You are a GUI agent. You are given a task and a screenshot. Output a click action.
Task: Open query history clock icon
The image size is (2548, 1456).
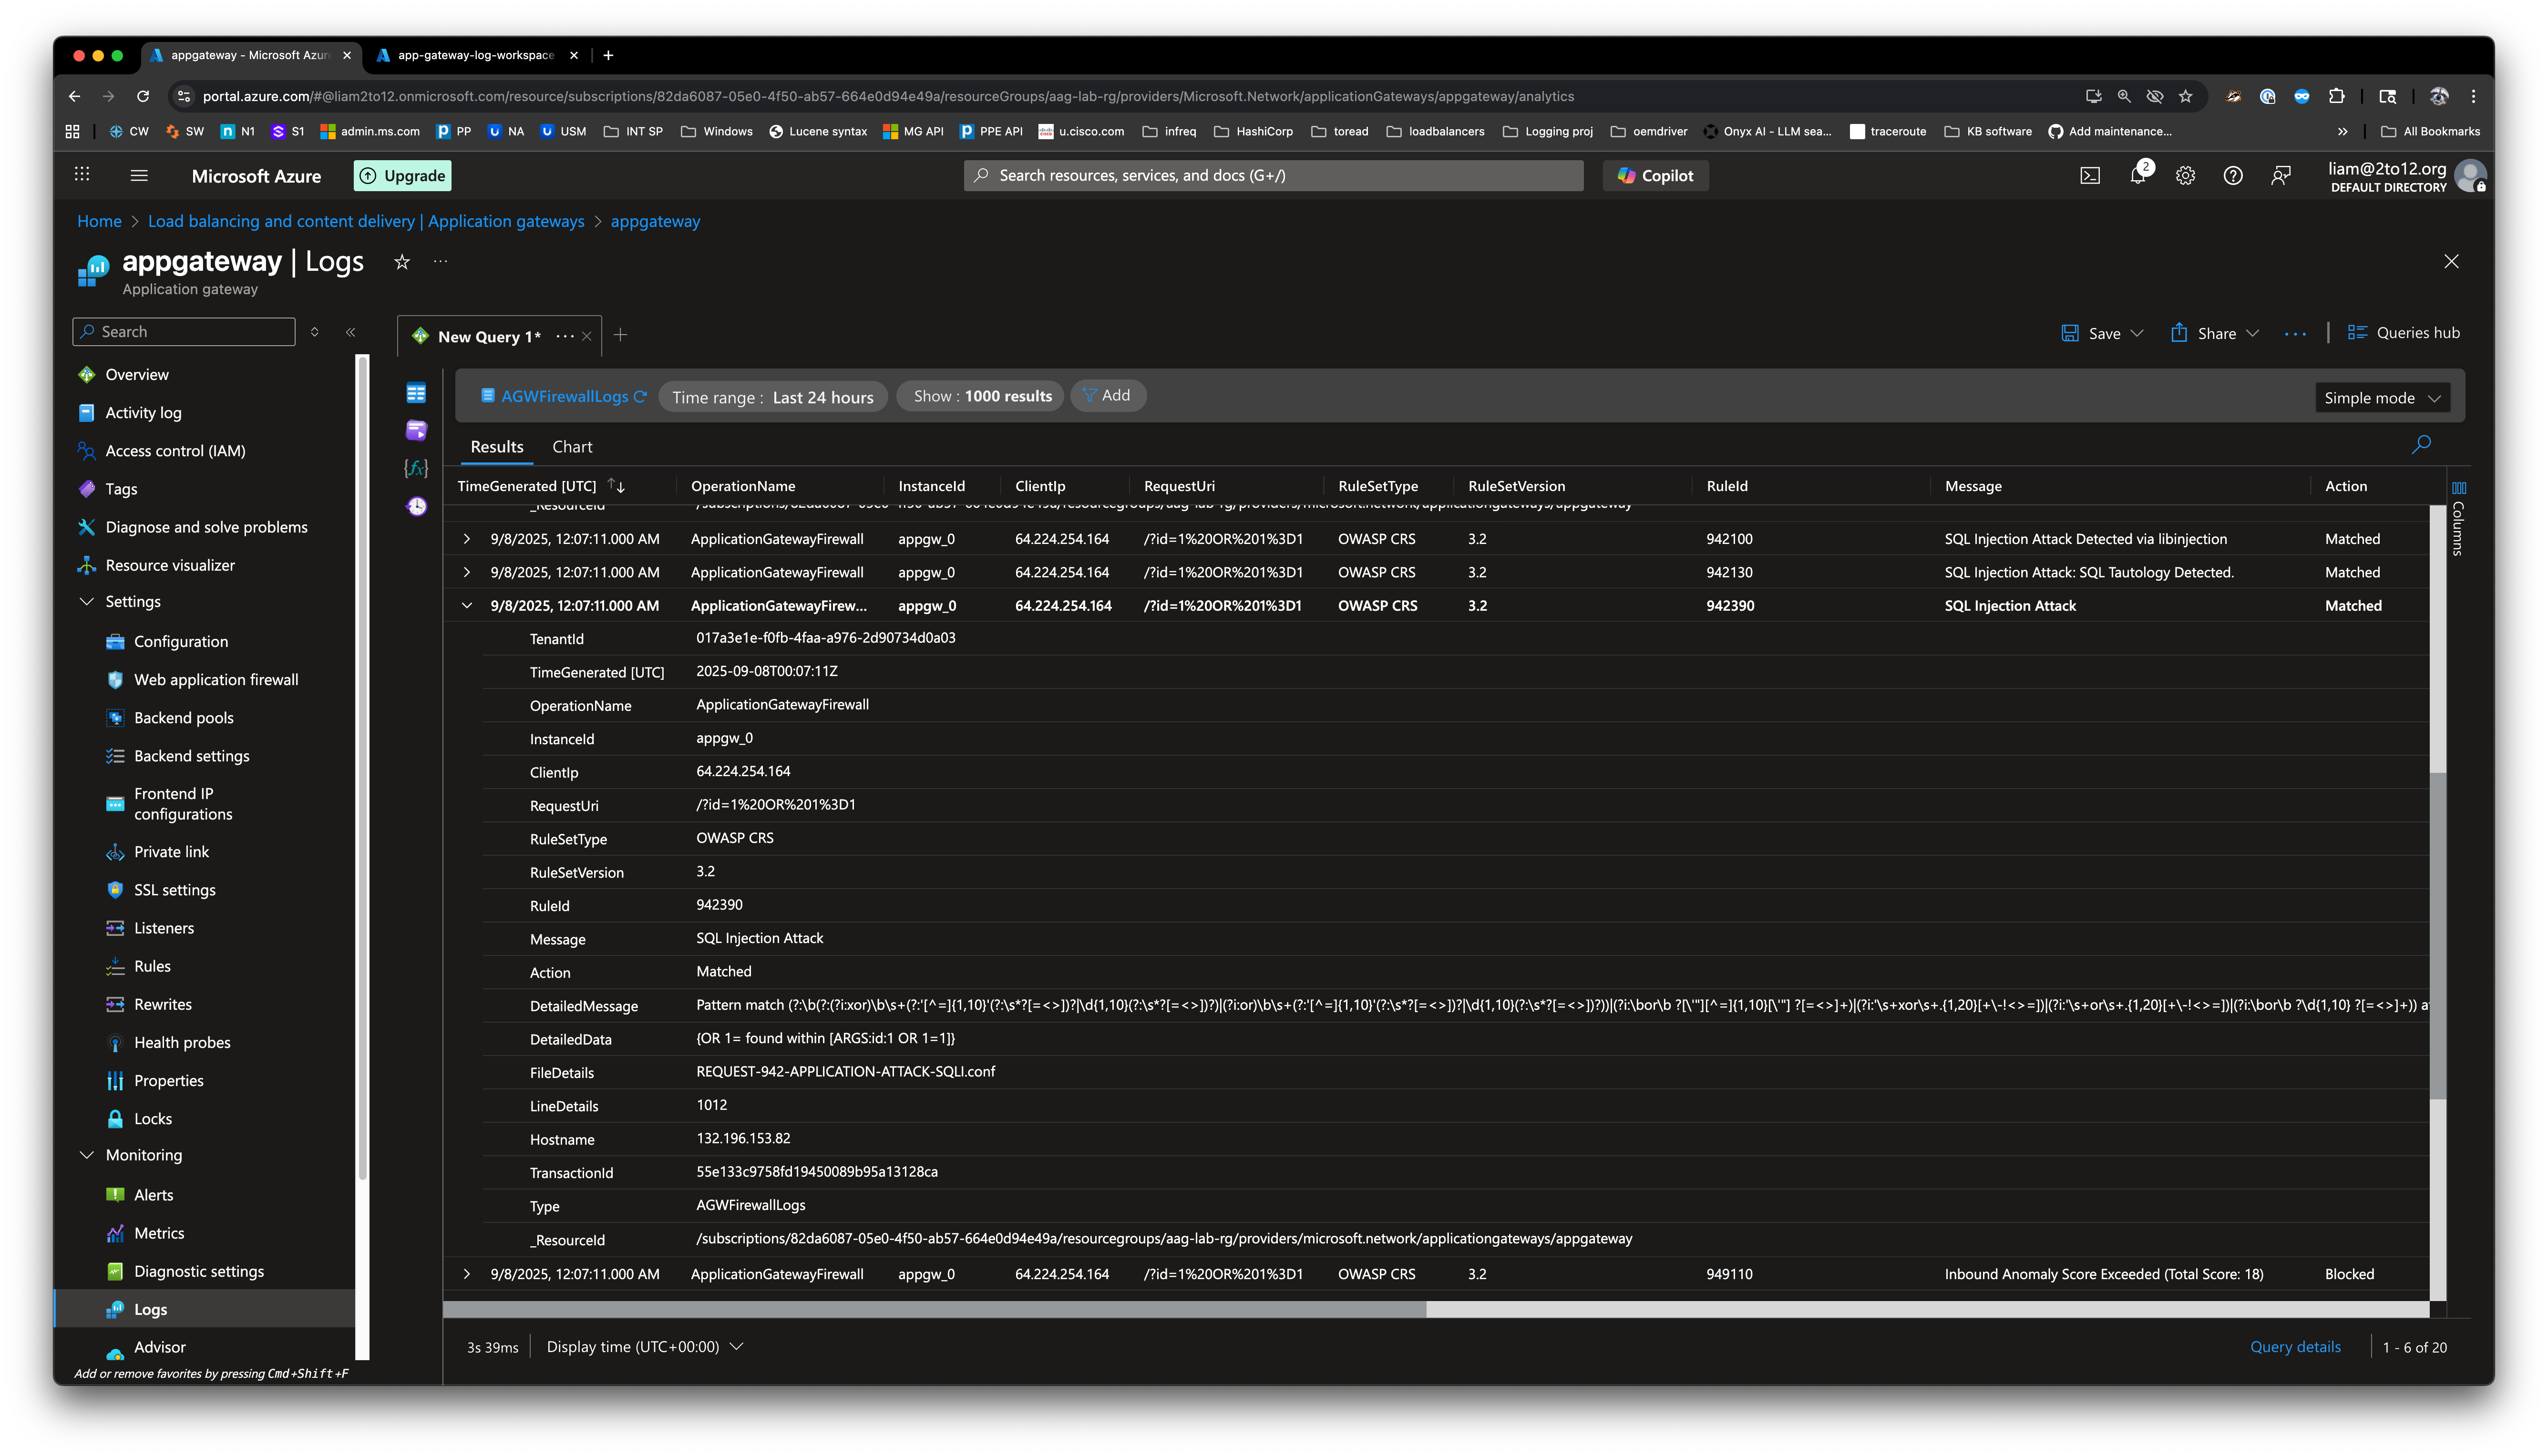click(416, 506)
